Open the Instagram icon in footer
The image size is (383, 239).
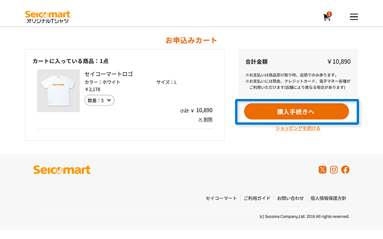point(334,170)
